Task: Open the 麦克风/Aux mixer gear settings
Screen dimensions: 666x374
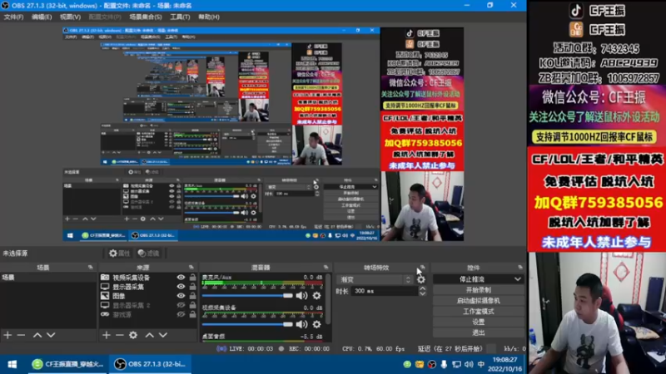Action: coord(317,296)
